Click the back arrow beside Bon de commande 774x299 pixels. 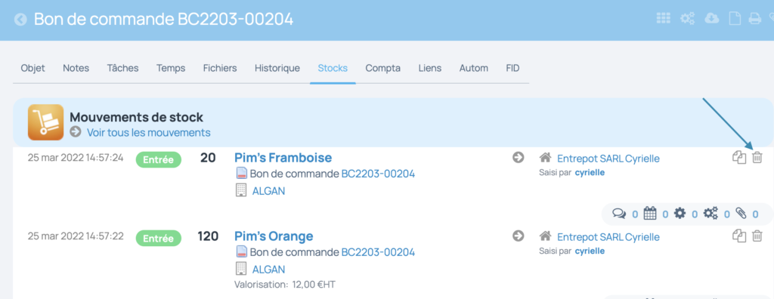click(20, 20)
